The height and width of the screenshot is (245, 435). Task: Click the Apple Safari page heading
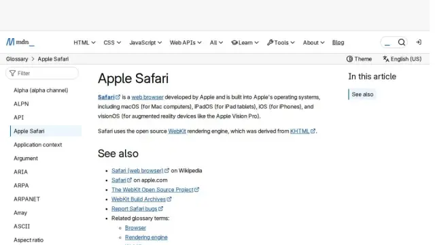[x=133, y=78]
